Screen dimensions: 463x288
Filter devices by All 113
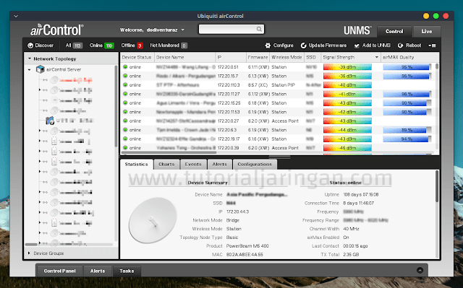74,45
